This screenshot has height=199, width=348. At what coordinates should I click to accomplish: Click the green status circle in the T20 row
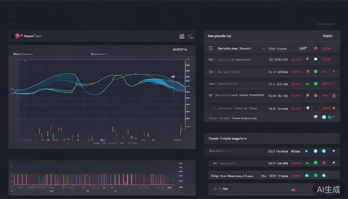point(316,72)
